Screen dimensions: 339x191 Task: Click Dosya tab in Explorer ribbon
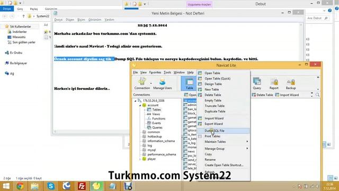pos(7,8)
